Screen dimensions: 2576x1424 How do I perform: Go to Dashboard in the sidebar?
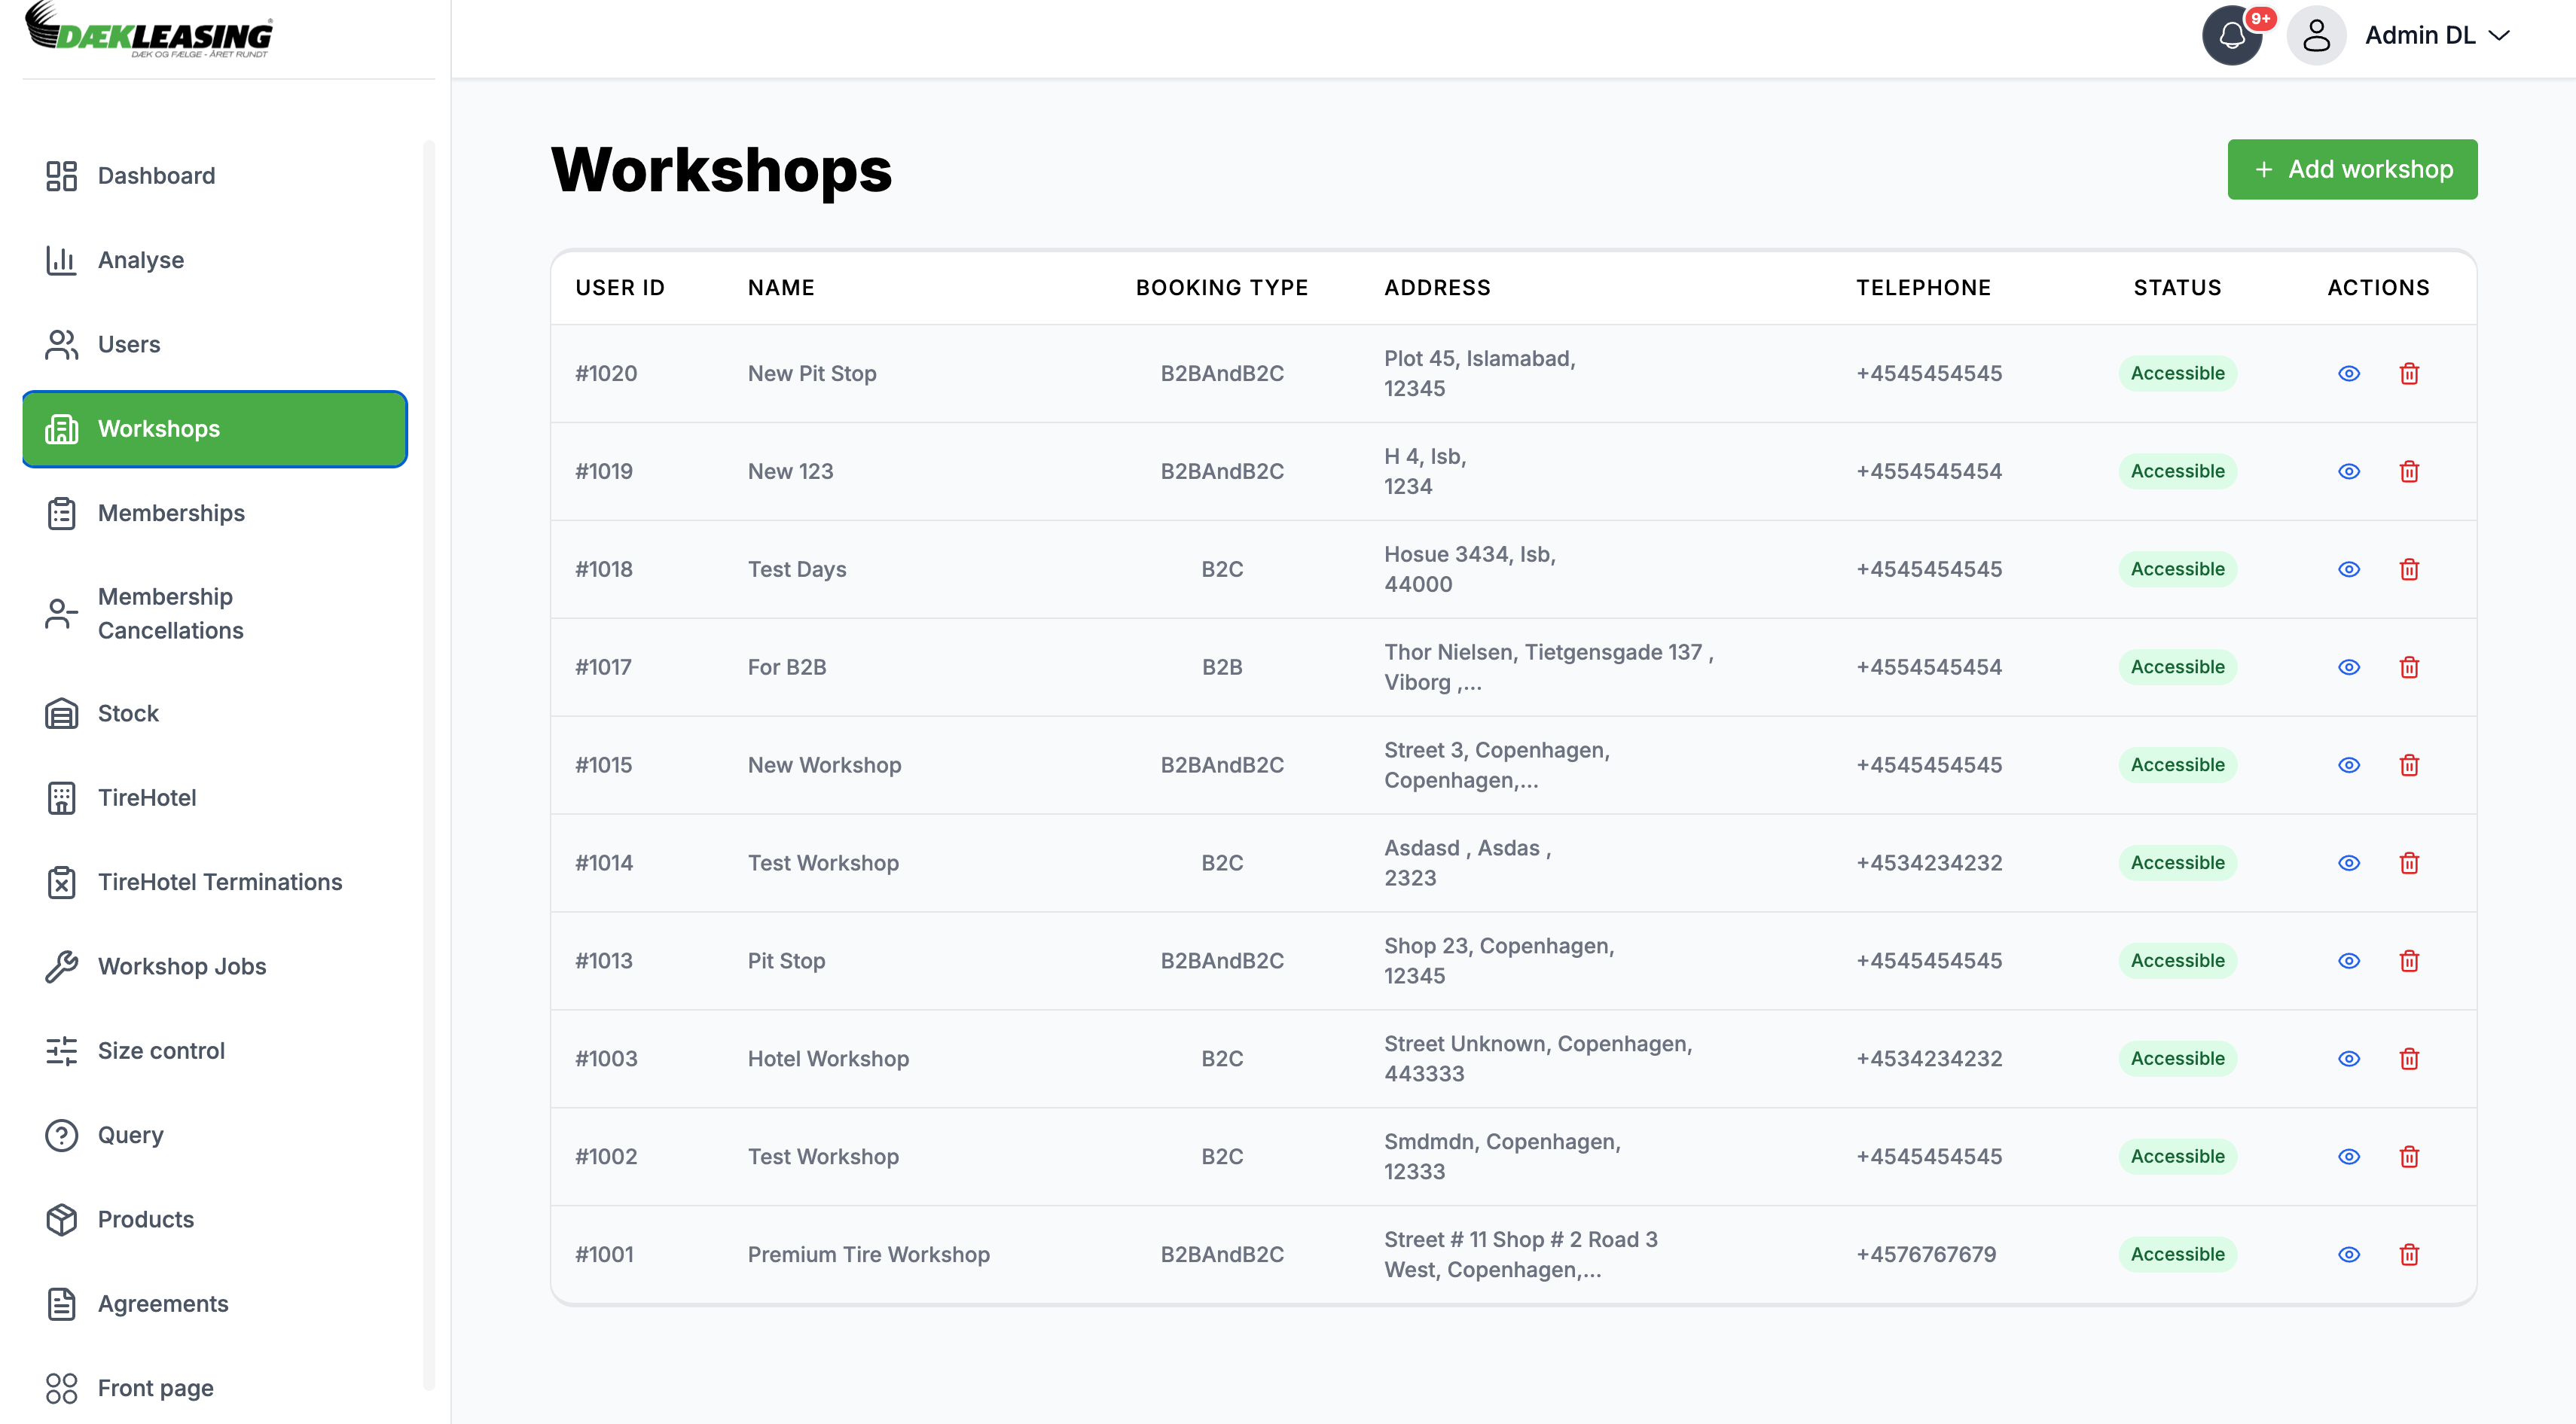coord(214,176)
